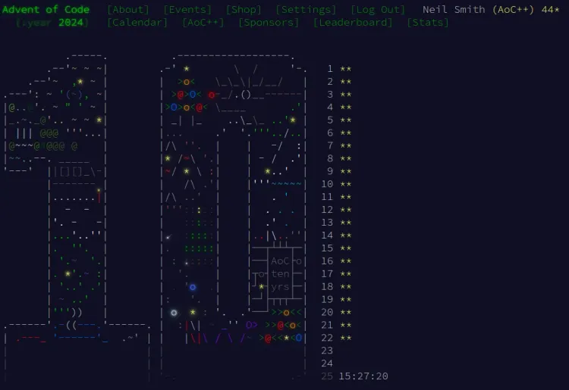The height and width of the screenshot is (390, 569).
Task: Open the Settings page
Action: 306,9
